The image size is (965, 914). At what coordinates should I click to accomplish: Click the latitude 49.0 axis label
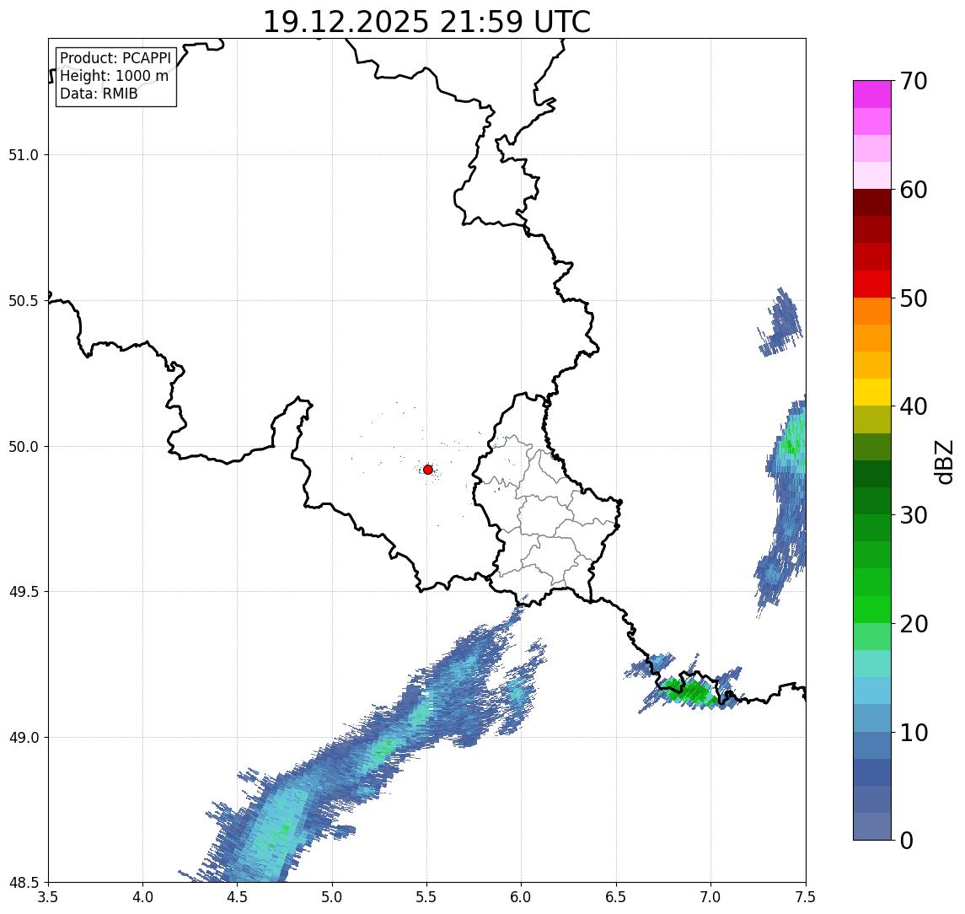(x=24, y=737)
